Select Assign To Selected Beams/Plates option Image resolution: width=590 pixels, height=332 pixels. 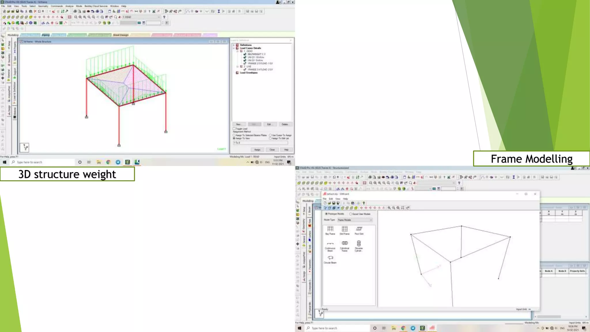click(x=234, y=135)
